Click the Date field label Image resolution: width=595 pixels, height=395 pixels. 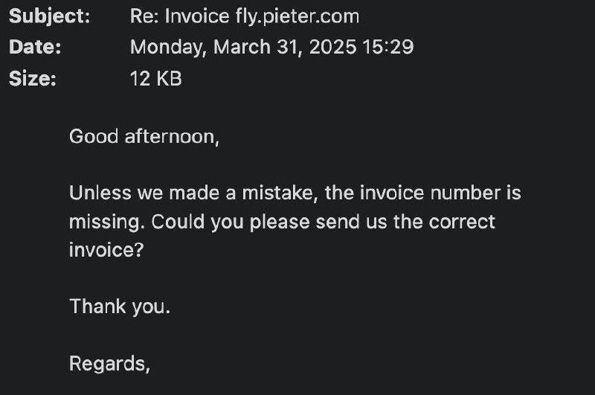click(x=35, y=47)
